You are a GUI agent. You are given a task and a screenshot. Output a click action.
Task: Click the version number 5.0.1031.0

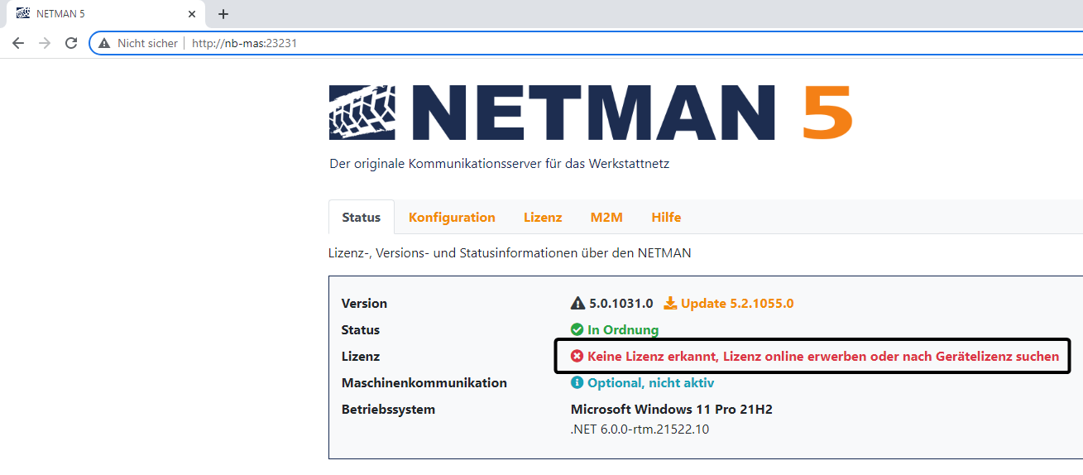[x=621, y=304]
